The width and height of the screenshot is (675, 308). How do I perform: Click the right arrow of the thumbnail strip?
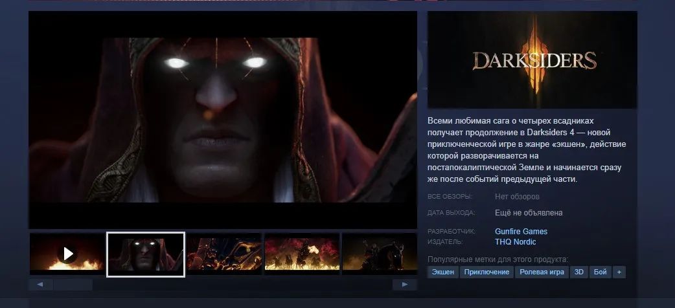(405, 284)
